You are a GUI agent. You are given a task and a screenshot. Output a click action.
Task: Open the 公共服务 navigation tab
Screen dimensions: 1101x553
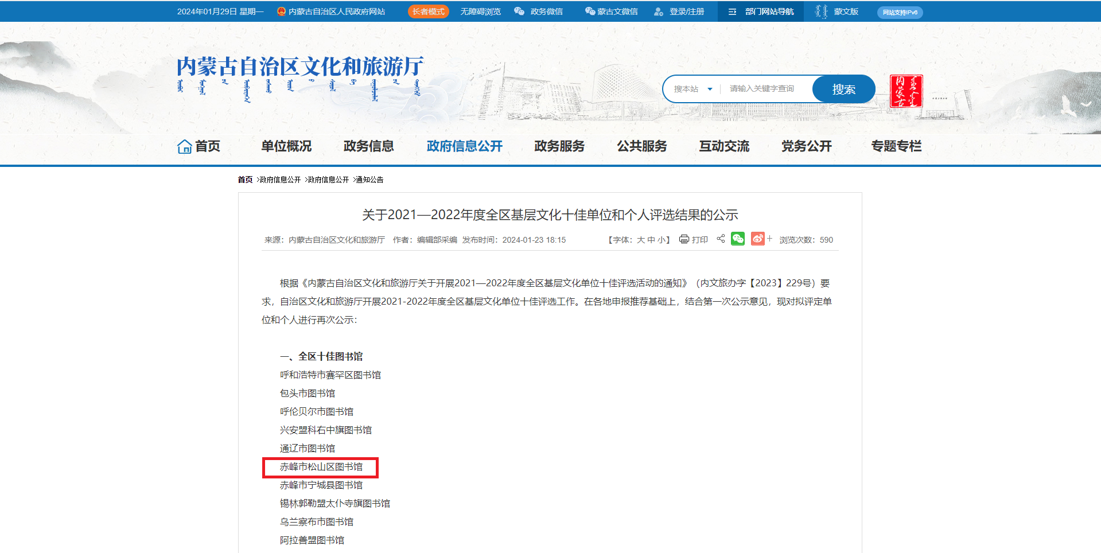click(641, 146)
